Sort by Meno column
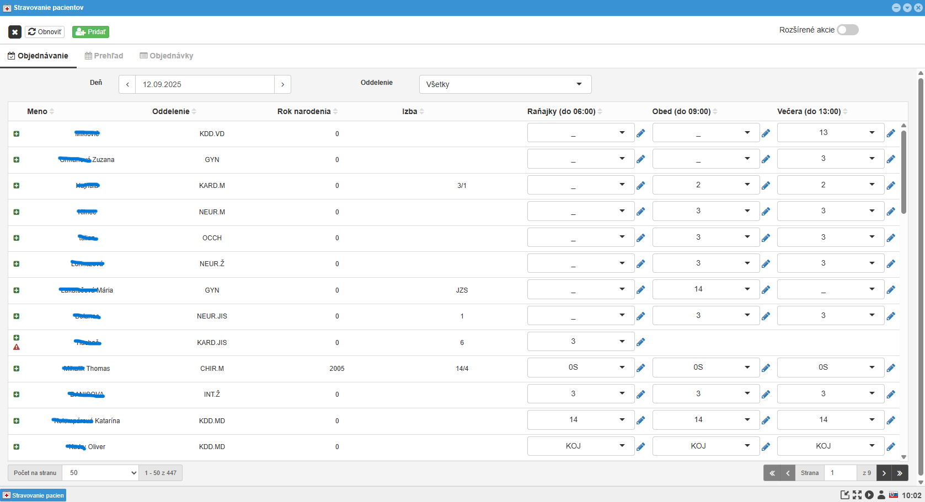 pyautogui.click(x=41, y=111)
